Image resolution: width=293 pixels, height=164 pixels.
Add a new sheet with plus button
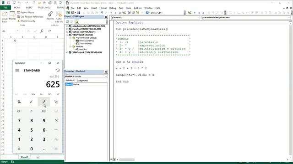tap(38, 157)
